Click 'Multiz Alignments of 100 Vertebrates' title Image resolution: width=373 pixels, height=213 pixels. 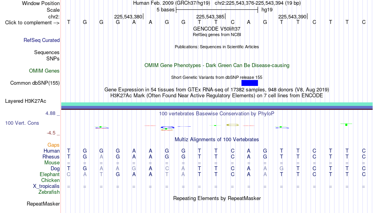pyautogui.click(x=217, y=140)
